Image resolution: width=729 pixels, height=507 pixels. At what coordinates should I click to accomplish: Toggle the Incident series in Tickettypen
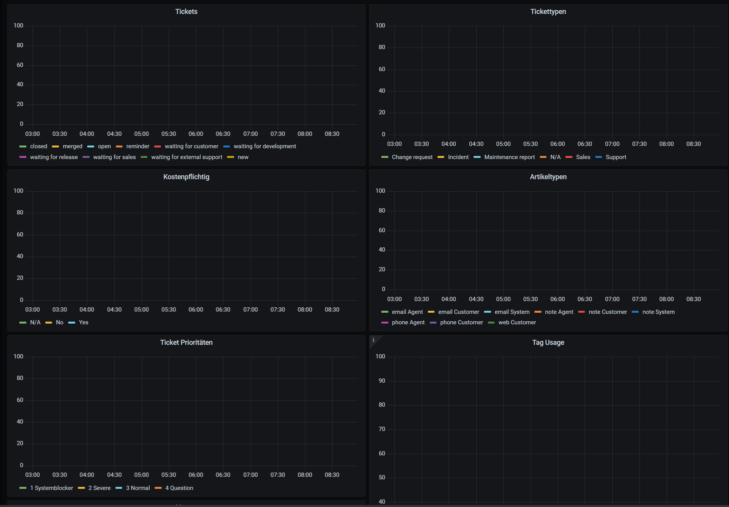coord(458,157)
